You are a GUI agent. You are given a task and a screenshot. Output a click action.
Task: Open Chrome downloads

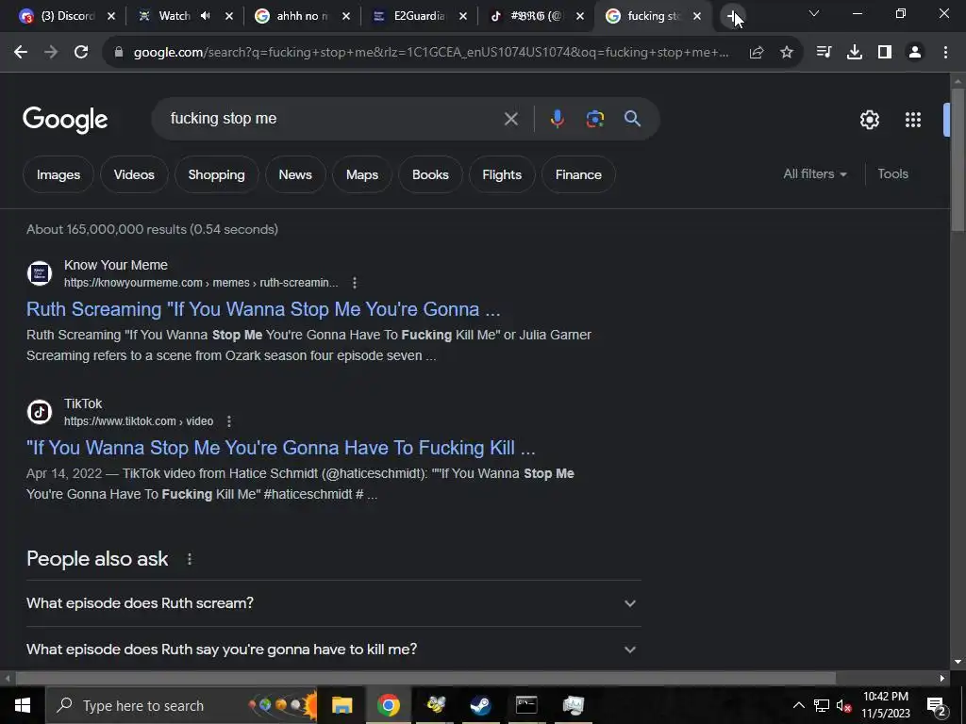[x=855, y=53]
